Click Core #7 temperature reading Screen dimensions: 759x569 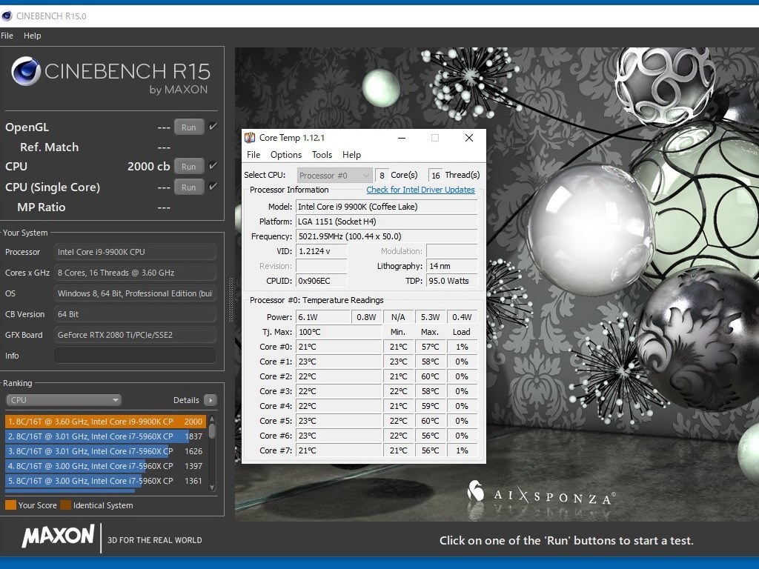tap(339, 450)
